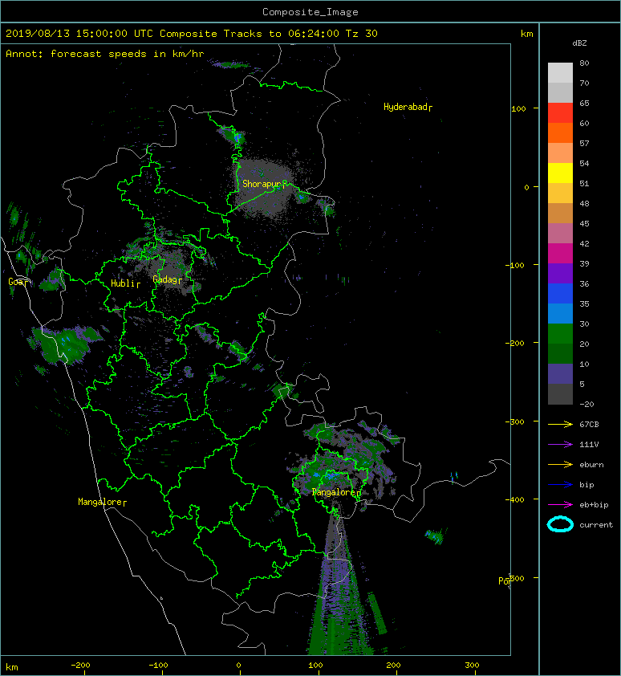Click the gray radar echo around Shorapur
The image size is (621, 676).
tap(263, 189)
